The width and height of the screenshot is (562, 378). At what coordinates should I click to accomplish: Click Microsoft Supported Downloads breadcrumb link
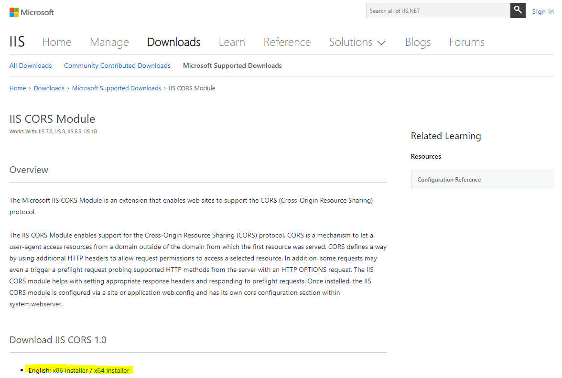(x=117, y=88)
